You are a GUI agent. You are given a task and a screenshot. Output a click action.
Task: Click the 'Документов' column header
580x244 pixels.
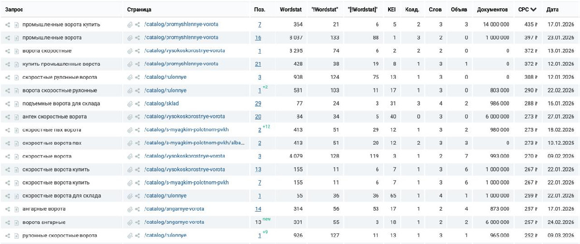point(492,9)
